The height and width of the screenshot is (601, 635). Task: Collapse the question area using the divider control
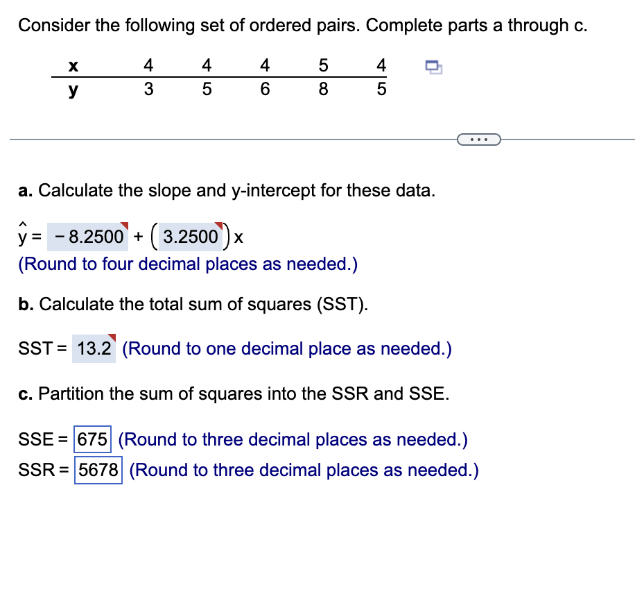click(479, 139)
